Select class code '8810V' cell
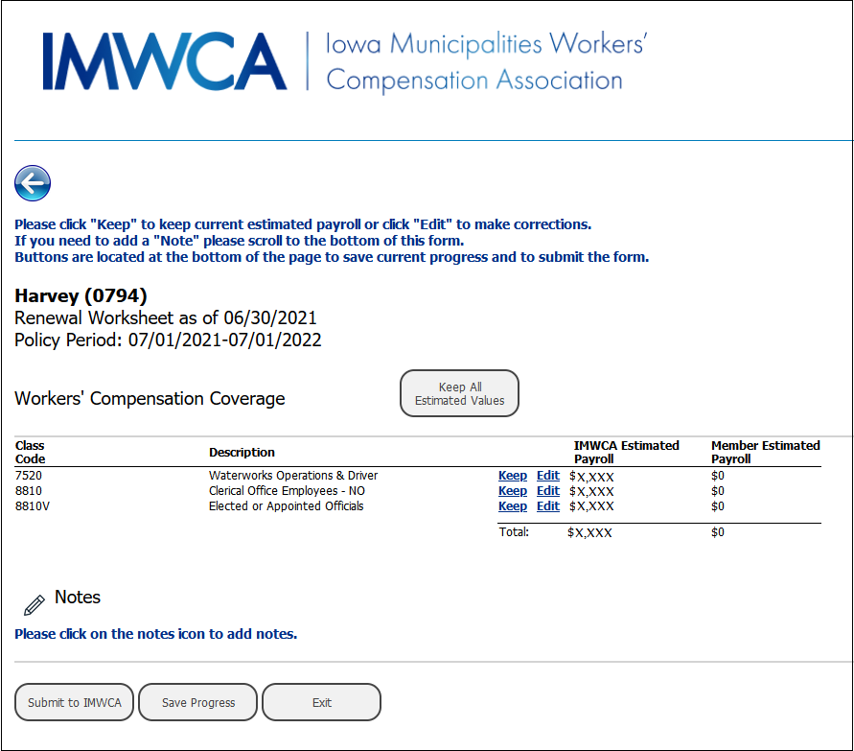This screenshot has width=854, height=751. coord(33,506)
